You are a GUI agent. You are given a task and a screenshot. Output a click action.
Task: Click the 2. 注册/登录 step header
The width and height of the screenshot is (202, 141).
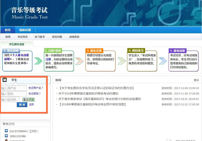click(53, 51)
